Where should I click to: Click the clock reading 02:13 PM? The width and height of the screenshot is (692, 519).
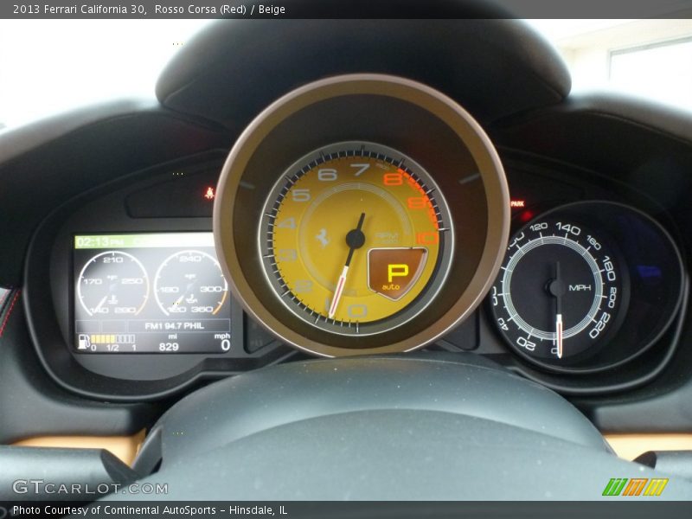(99, 242)
